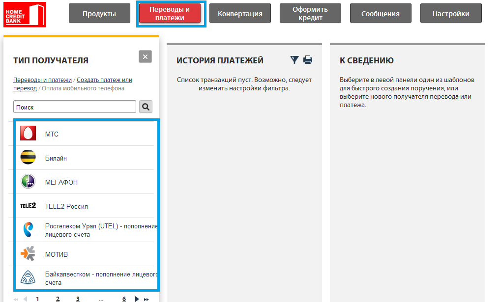The image size is (500, 302).
Task: Go to page 6 of recipients
Action: [124, 299]
